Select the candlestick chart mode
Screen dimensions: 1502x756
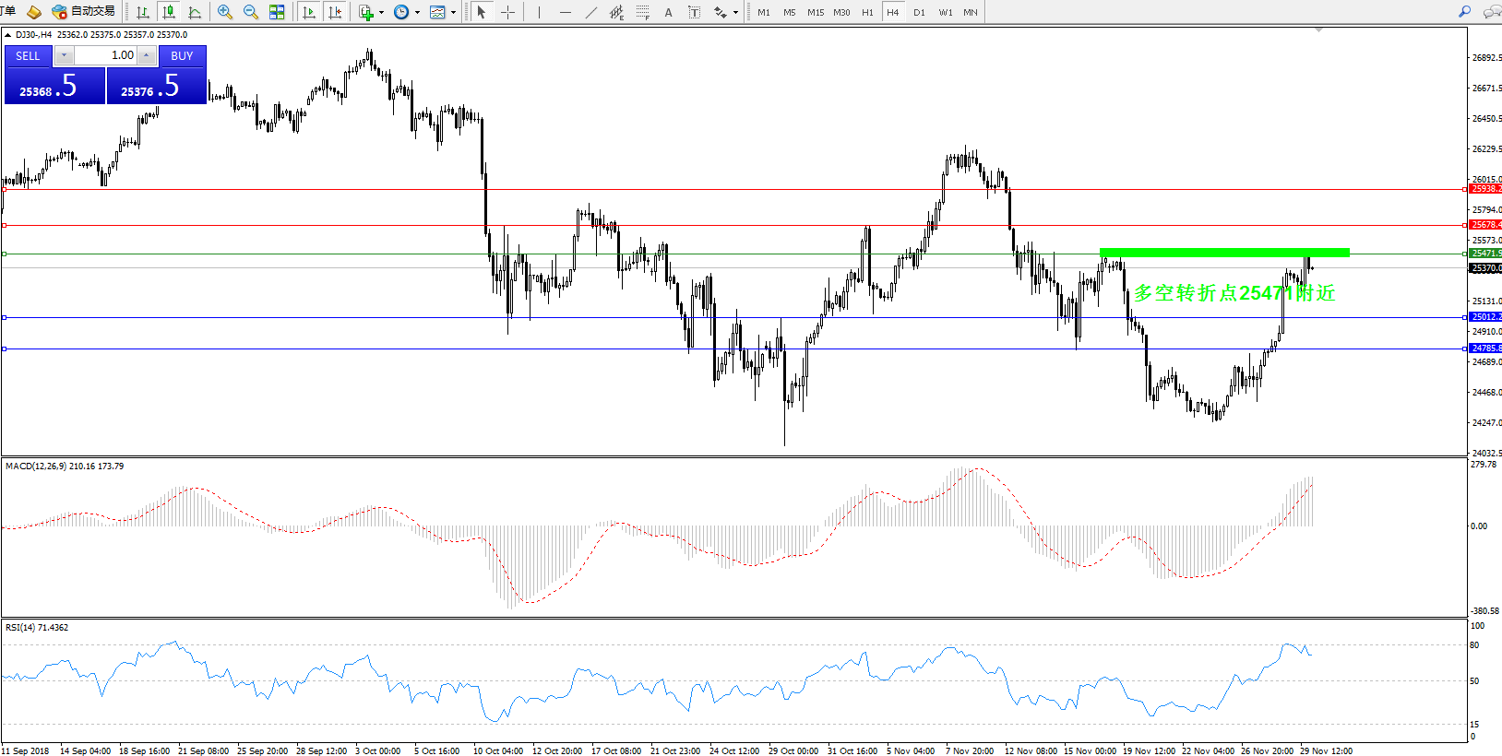click(169, 12)
